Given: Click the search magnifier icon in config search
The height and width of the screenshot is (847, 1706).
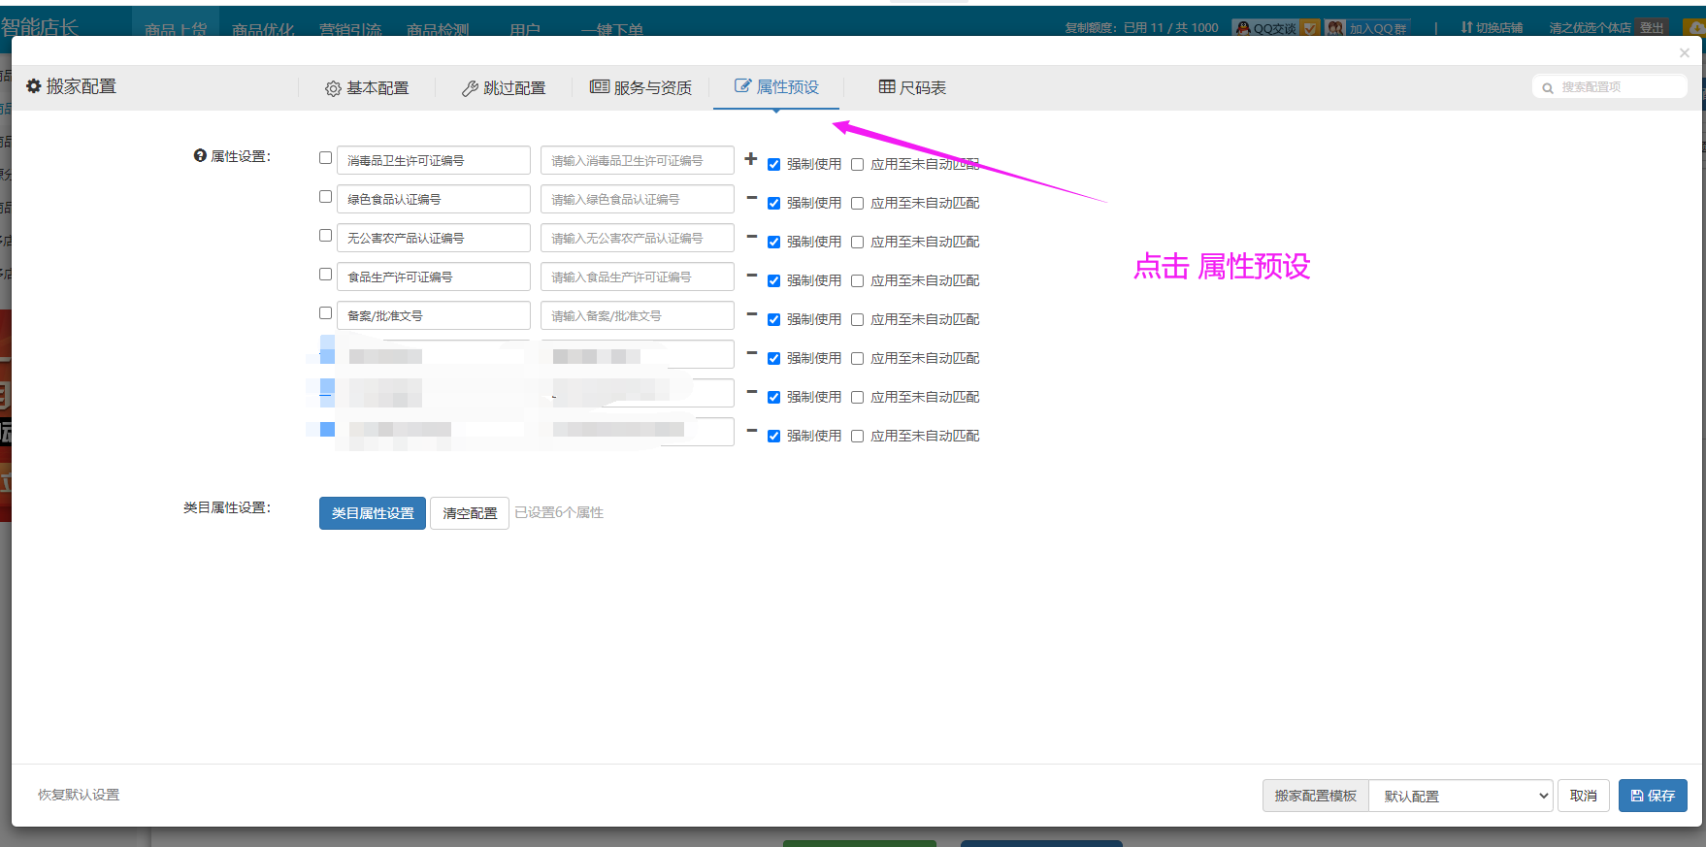Looking at the screenshot, I should pyautogui.click(x=1548, y=88).
